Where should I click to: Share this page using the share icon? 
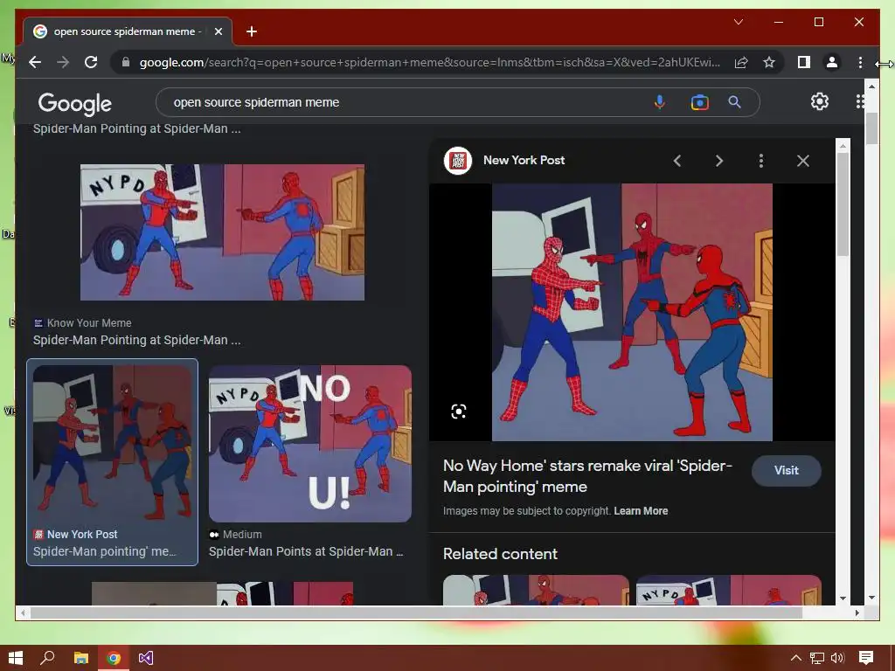[741, 62]
